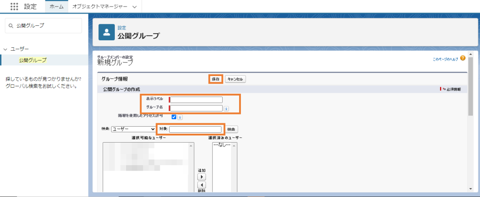Click the 保存 button
Image resolution: width=480 pixels, height=197 pixels.
click(x=216, y=79)
